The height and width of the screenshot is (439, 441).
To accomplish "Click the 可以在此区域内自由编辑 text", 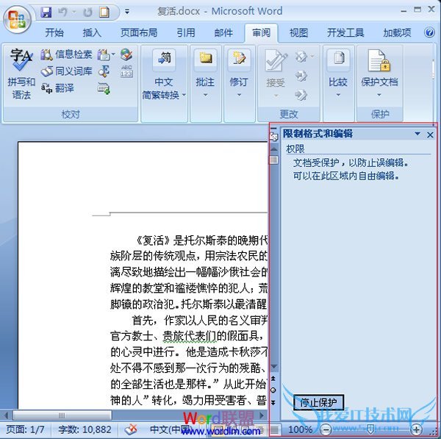I will click(346, 176).
